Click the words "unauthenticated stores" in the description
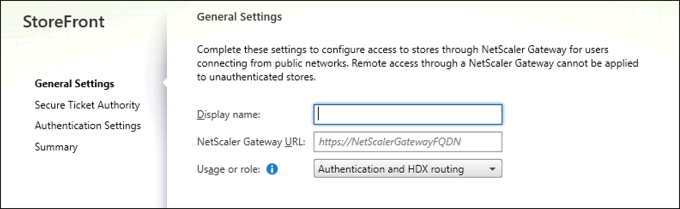This screenshot has width=680, height=209. (x=262, y=77)
